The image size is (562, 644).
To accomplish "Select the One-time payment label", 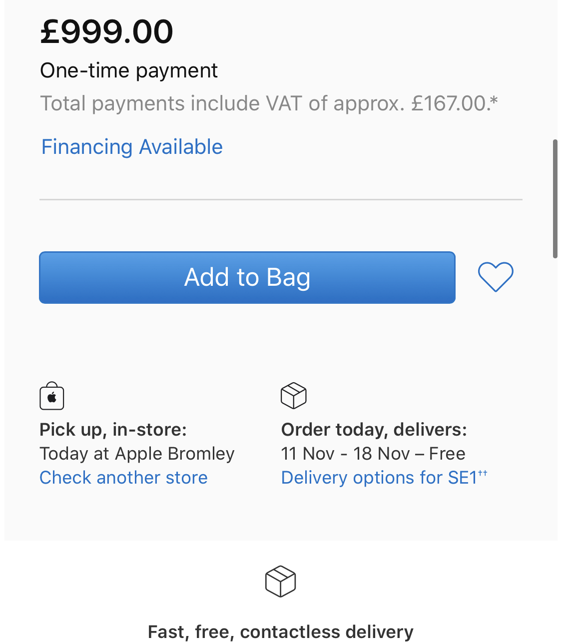I will (x=129, y=70).
